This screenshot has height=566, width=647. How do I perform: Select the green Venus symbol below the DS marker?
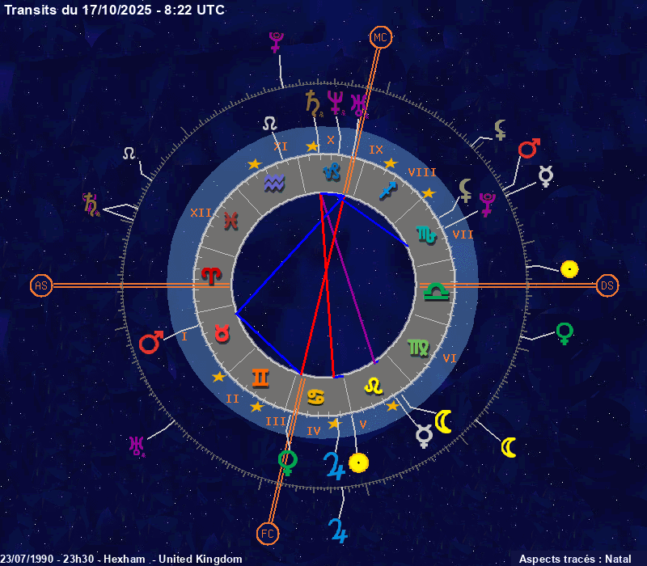coord(565,332)
